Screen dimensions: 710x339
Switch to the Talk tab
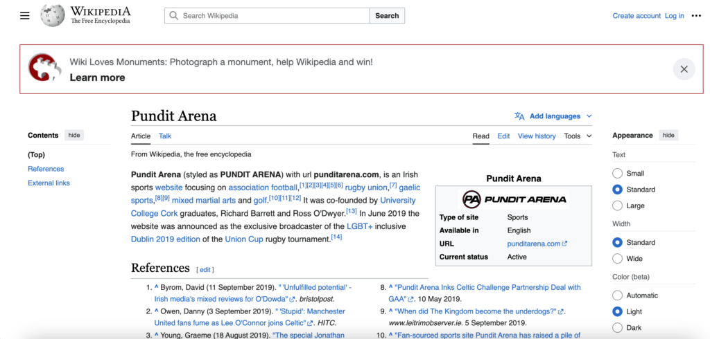click(x=165, y=136)
